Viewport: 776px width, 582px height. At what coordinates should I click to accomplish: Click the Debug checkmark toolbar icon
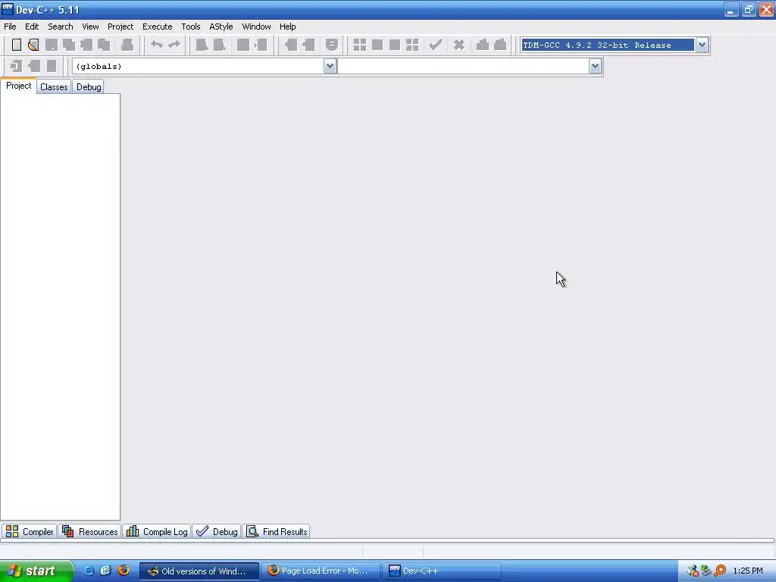pyautogui.click(x=436, y=45)
